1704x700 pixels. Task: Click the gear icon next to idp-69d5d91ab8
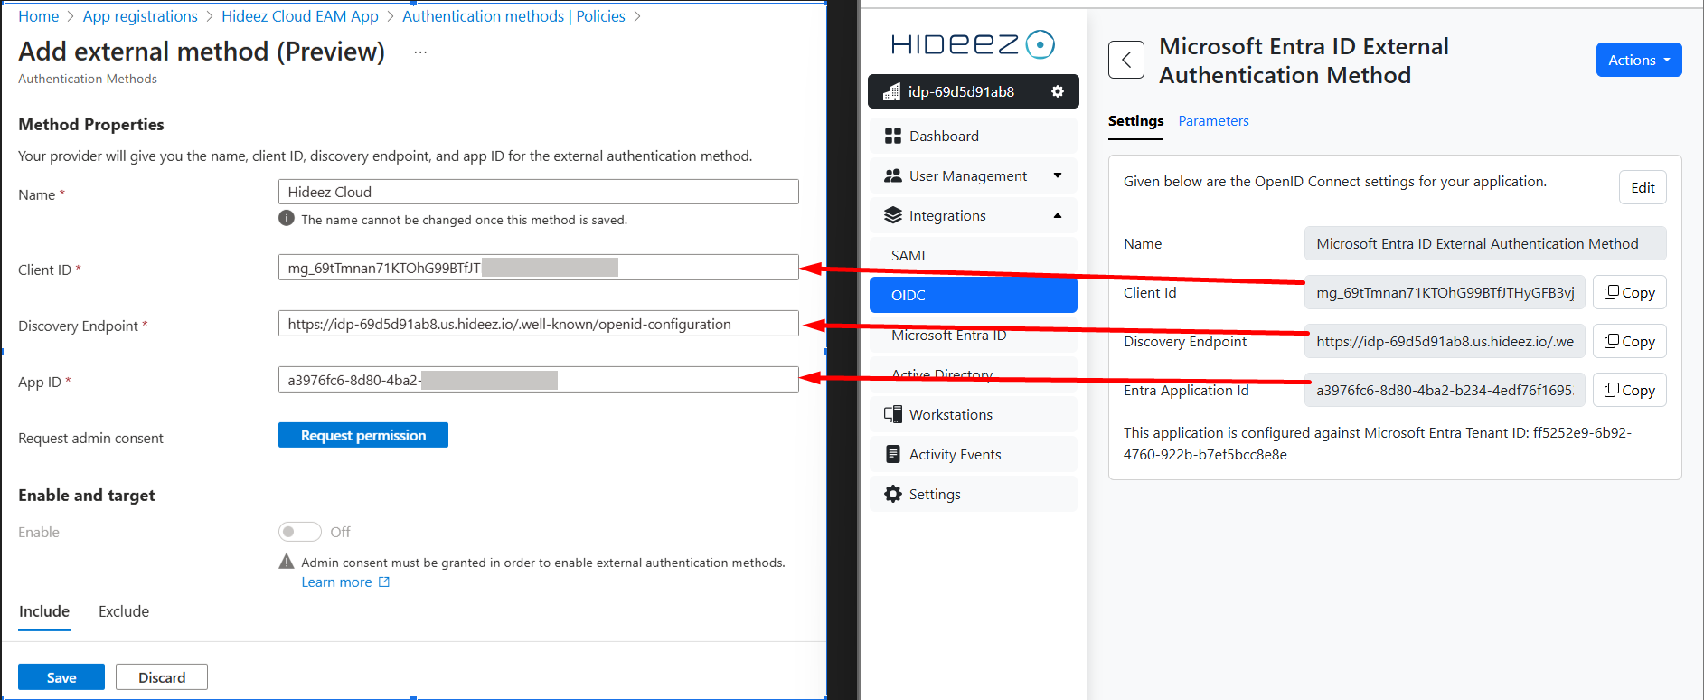tap(1057, 91)
